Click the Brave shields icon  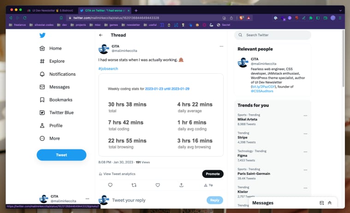[242, 18]
